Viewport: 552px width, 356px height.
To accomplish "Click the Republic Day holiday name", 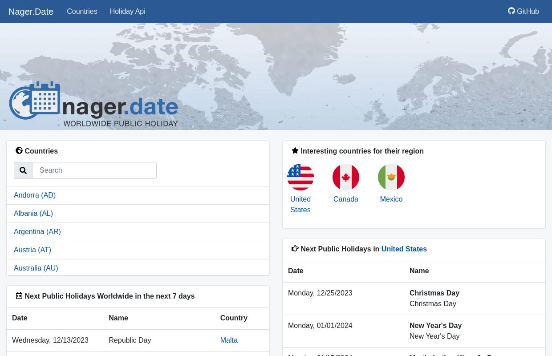I will [130, 340].
